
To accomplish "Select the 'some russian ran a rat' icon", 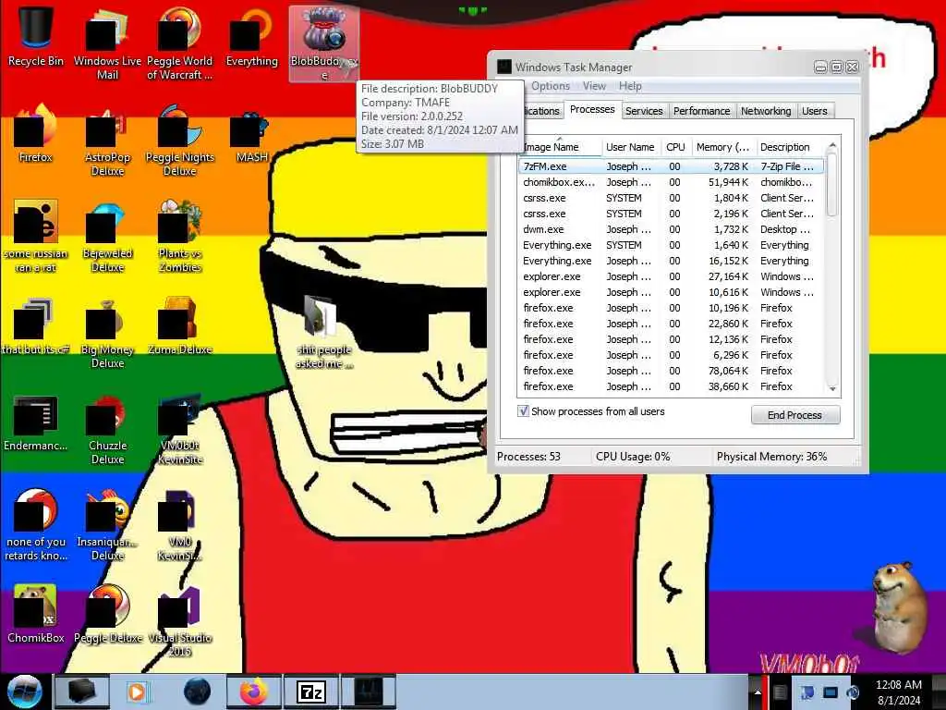I will (x=36, y=237).
